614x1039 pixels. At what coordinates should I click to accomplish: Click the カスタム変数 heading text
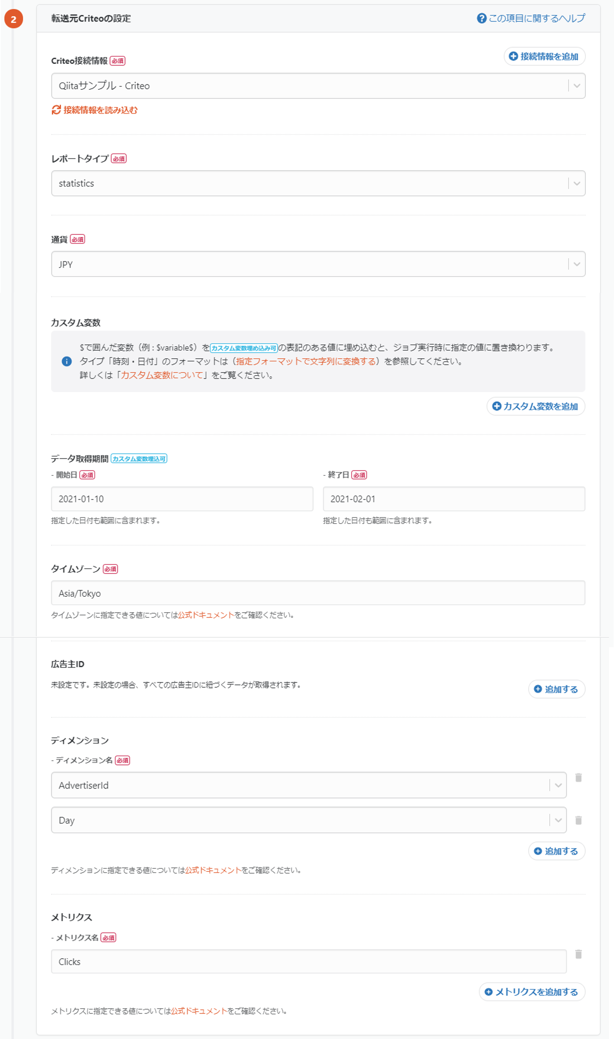click(76, 323)
